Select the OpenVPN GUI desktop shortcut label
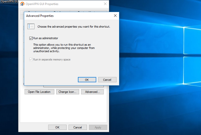201x135 pixels. tap(9, 1)
